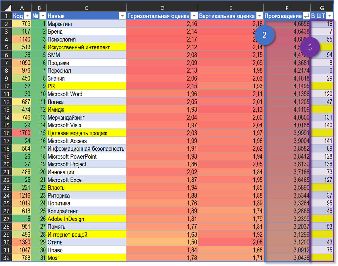Open the В ШТ column filter dropdown
The image size is (338, 266).
(329, 16)
